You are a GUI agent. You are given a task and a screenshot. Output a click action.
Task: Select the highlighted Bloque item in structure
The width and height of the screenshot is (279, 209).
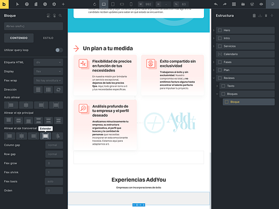click(x=249, y=102)
